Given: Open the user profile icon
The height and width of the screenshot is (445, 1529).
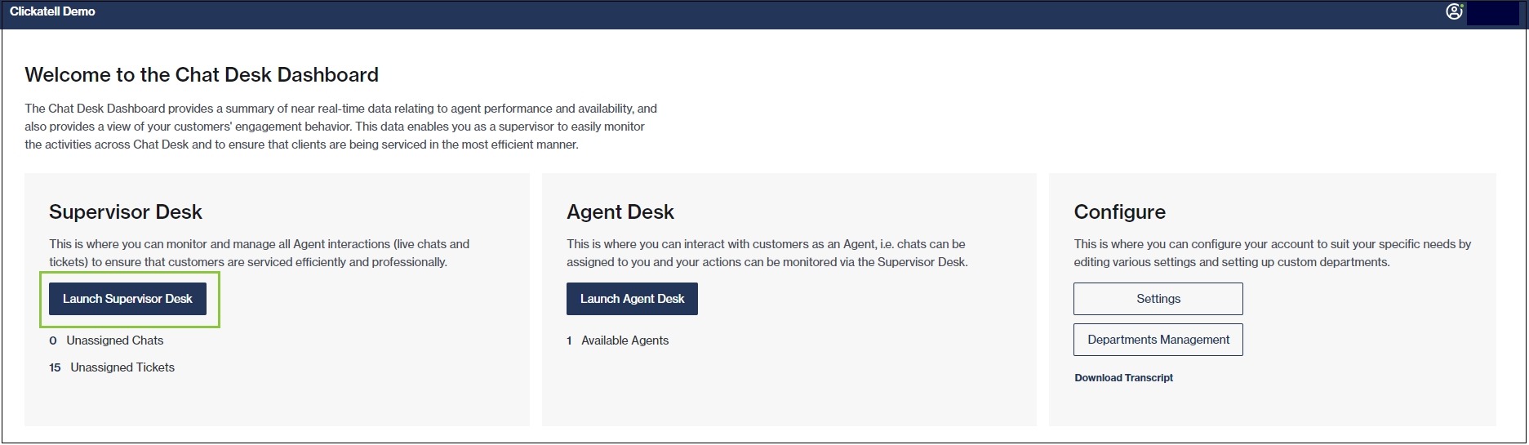Looking at the screenshot, I should pyautogui.click(x=1454, y=11).
